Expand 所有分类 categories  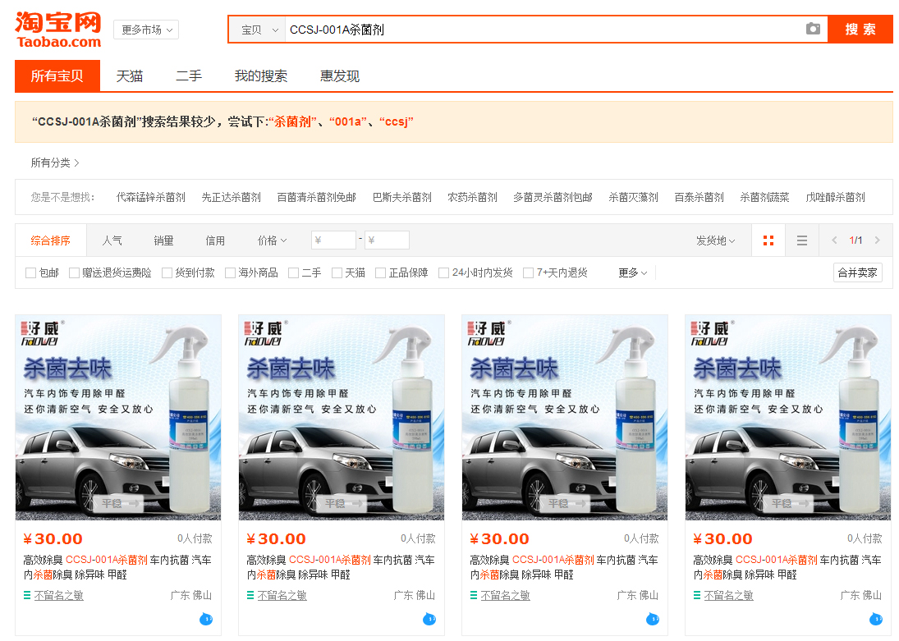click(x=55, y=163)
